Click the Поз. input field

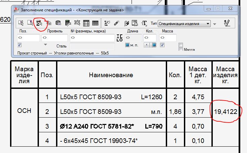(28, 38)
